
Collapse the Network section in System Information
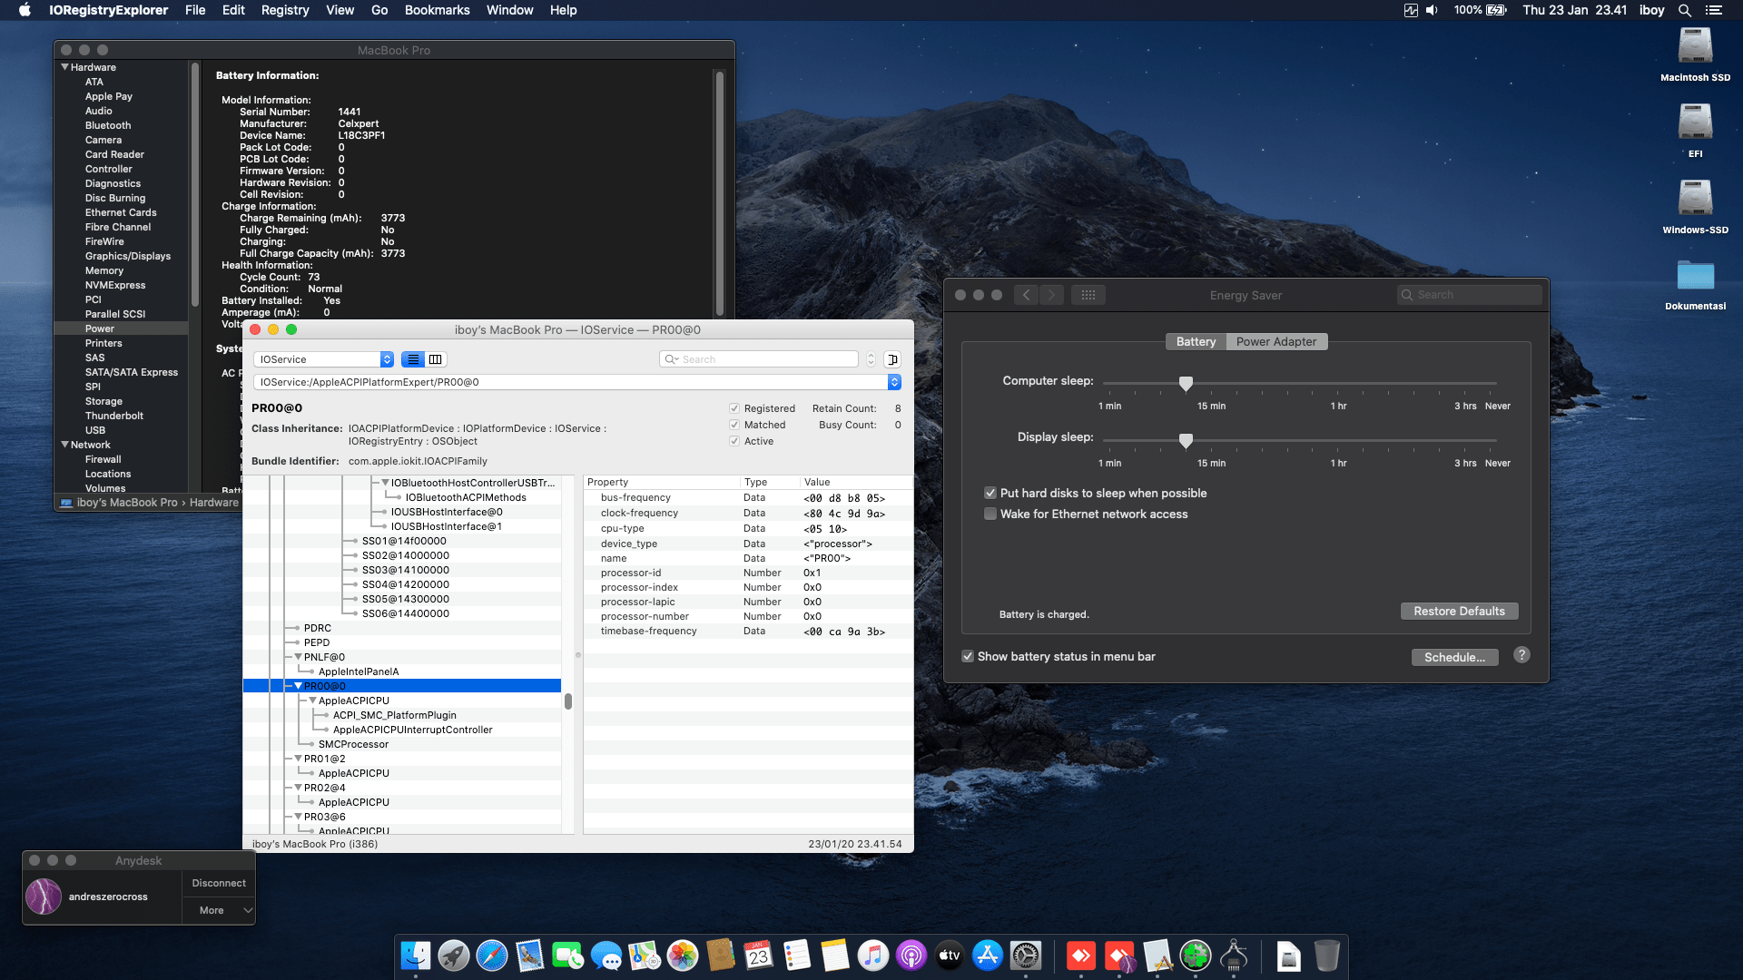tap(65, 445)
